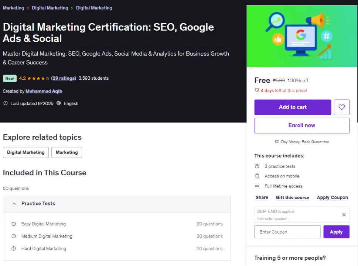This screenshot has width=358, height=266.
Task: Click the practice tests question-mark icon in sidebar
Action: pyautogui.click(x=257, y=166)
